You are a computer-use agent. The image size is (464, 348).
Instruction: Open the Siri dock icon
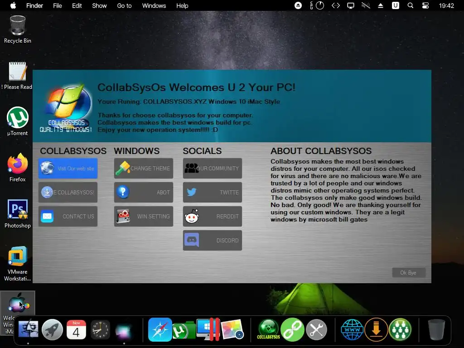(x=124, y=329)
